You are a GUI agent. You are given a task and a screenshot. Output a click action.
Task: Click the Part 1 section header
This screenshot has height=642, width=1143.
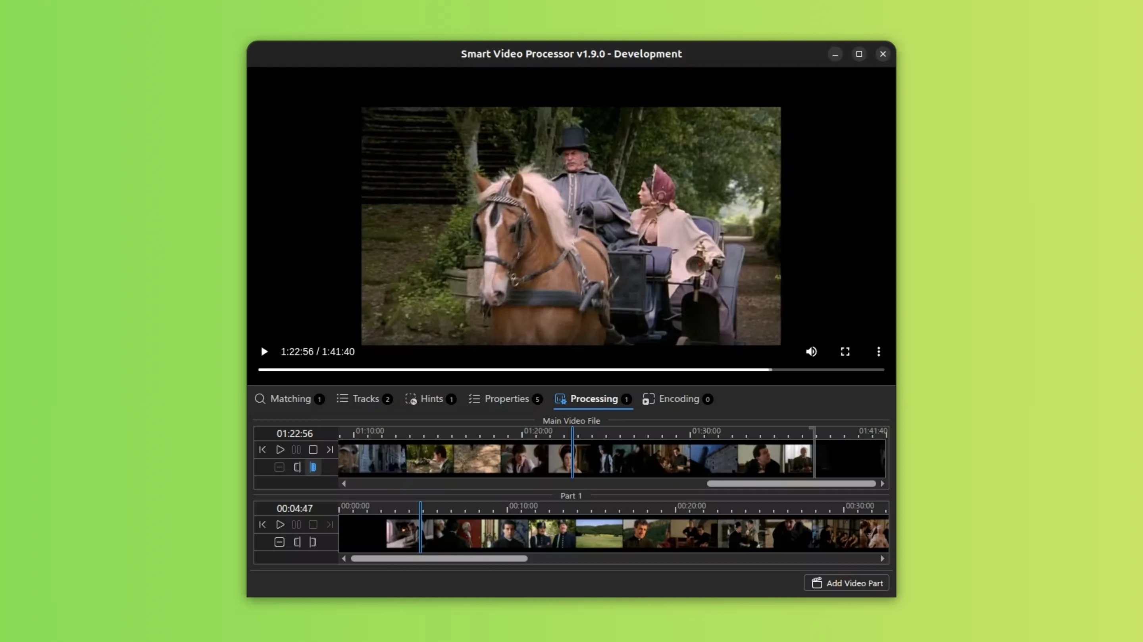click(x=571, y=496)
